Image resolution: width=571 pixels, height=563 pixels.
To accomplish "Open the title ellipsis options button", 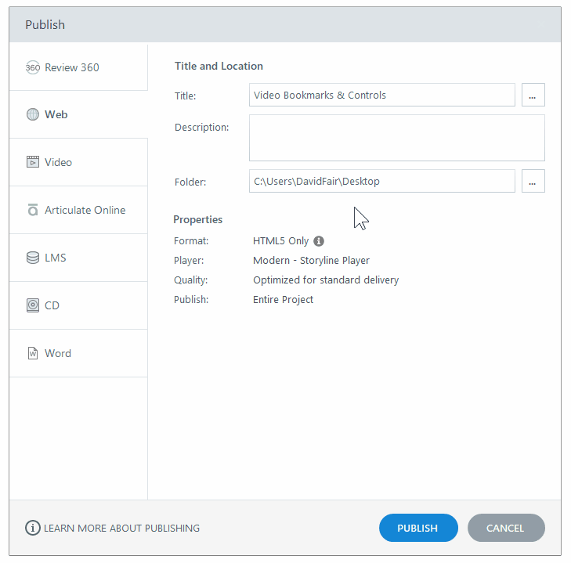I will point(533,95).
